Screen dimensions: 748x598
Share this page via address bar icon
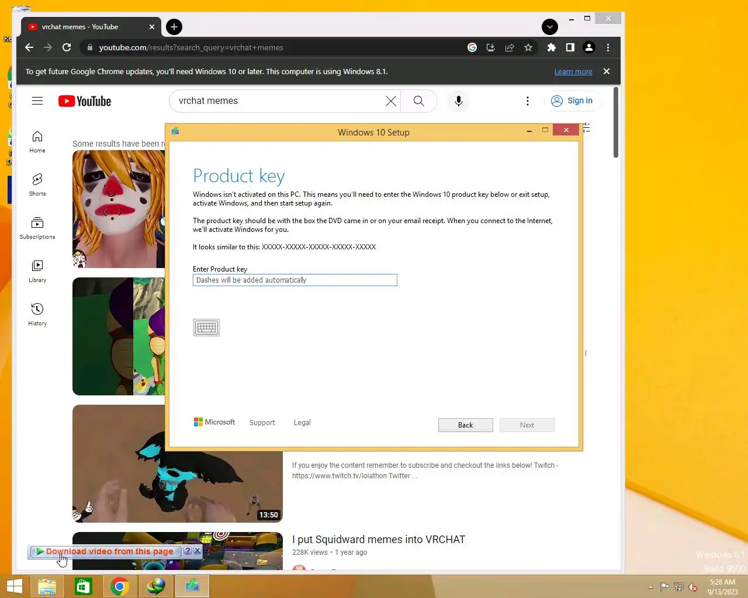[510, 47]
